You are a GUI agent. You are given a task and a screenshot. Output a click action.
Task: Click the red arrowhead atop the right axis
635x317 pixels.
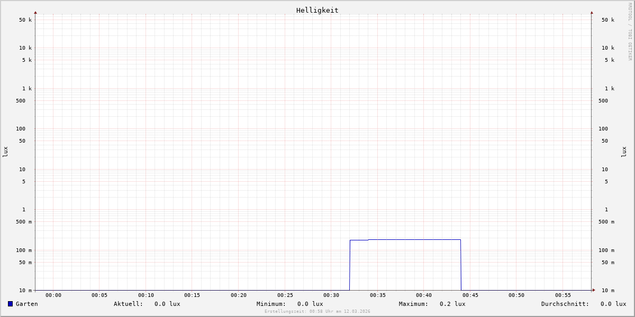tap(592, 12)
